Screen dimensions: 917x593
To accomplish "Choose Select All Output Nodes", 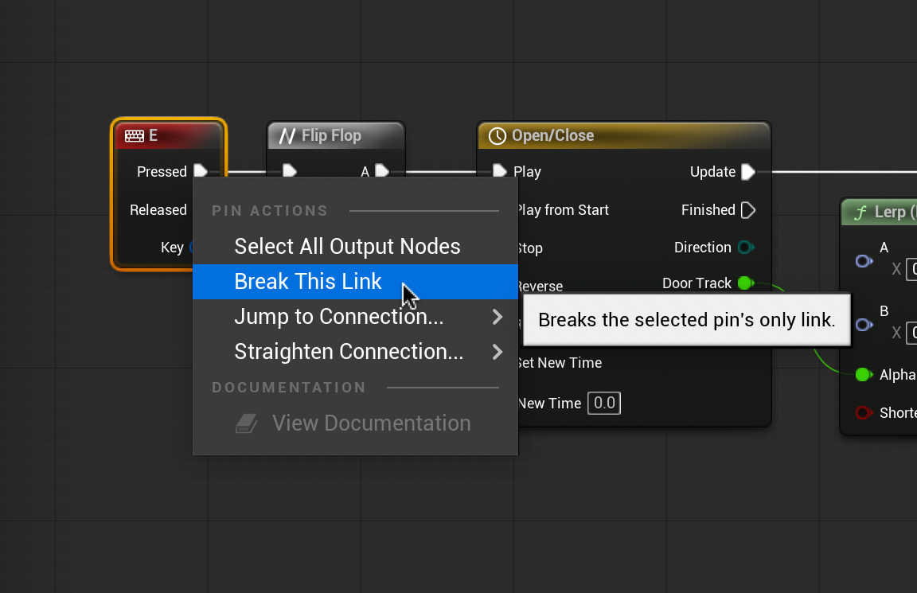I will [347, 247].
